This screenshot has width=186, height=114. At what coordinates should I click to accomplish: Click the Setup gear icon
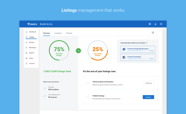26,58
